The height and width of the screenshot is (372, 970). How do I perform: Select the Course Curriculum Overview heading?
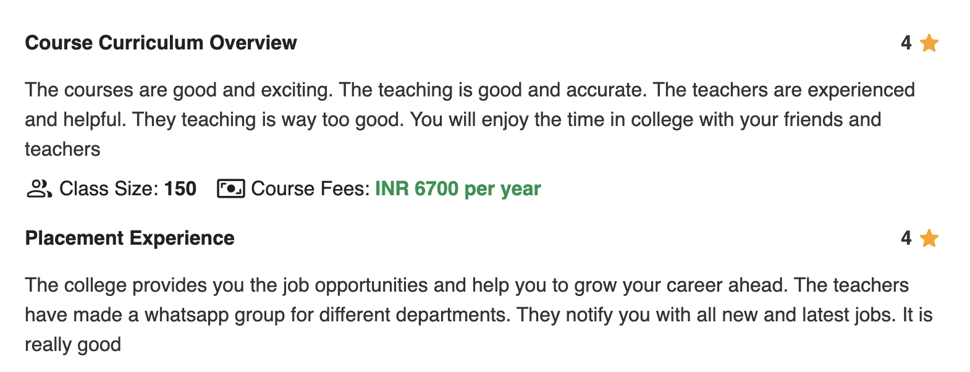pyautogui.click(x=161, y=43)
